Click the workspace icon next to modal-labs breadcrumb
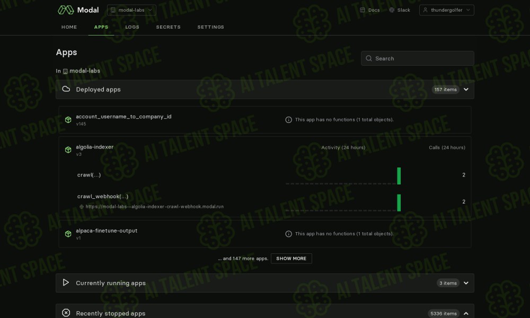The height and width of the screenshot is (318, 530). 65,72
